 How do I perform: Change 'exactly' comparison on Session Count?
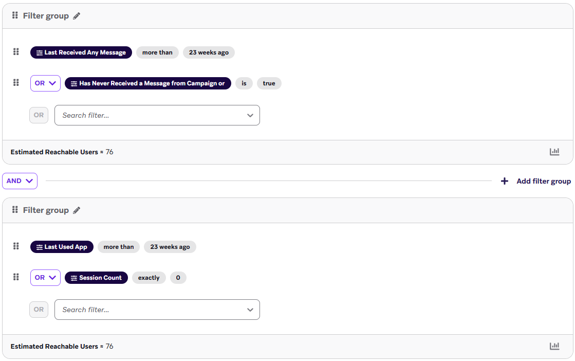point(149,278)
